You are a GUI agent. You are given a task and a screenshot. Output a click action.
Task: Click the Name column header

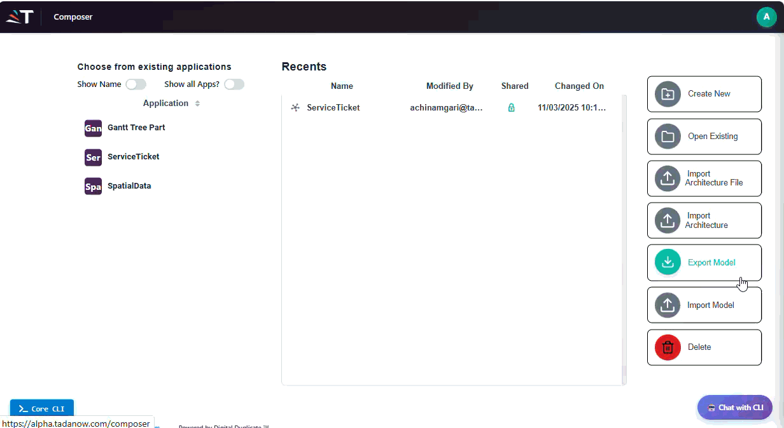(x=342, y=86)
